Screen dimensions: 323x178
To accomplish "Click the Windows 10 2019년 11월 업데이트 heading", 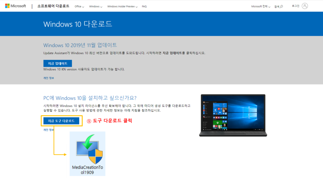I will click(x=80, y=45).
